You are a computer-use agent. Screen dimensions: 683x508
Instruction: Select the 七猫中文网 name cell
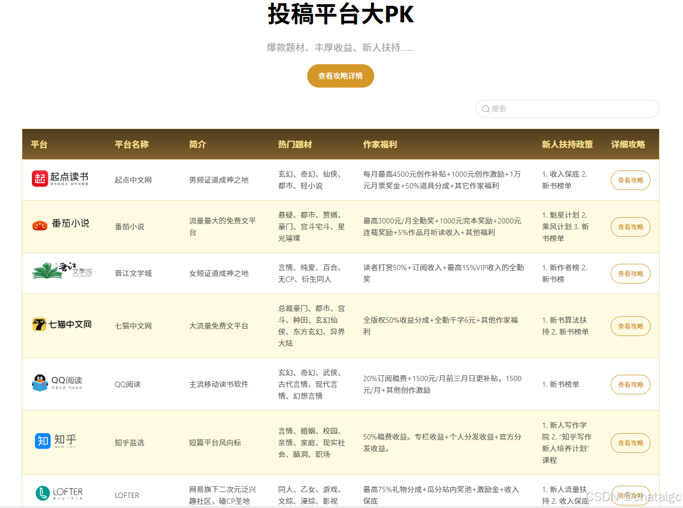(133, 326)
